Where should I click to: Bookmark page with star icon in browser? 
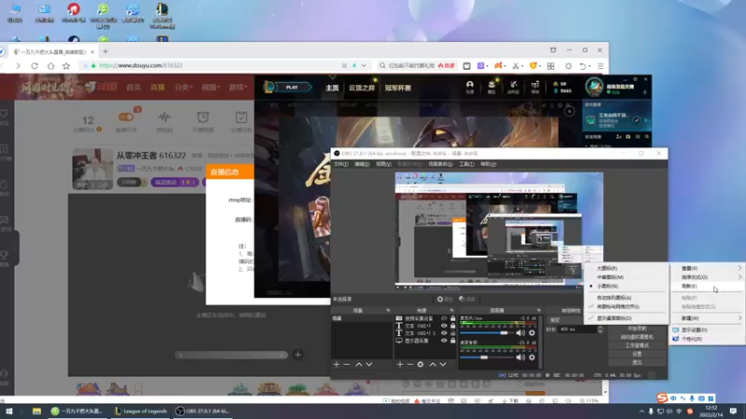coord(66,65)
